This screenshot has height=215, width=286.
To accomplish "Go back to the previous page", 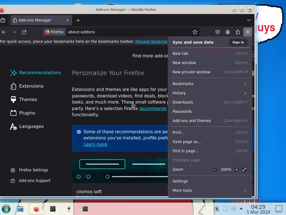I will pos(4,32).
